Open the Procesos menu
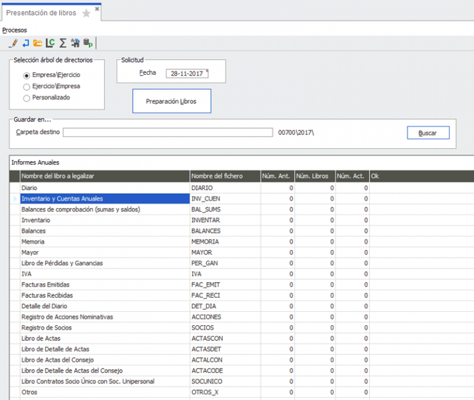Image resolution: width=474 pixels, height=400 pixels. point(14,30)
